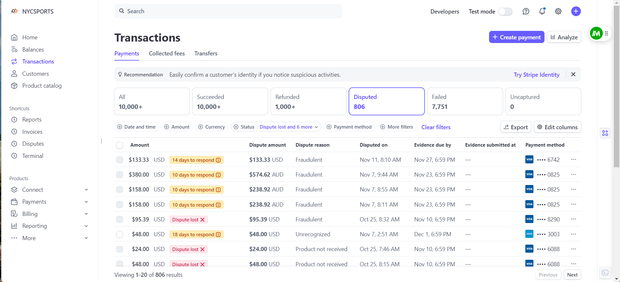
Task: Add a Date and time filter
Action: (x=137, y=127)
